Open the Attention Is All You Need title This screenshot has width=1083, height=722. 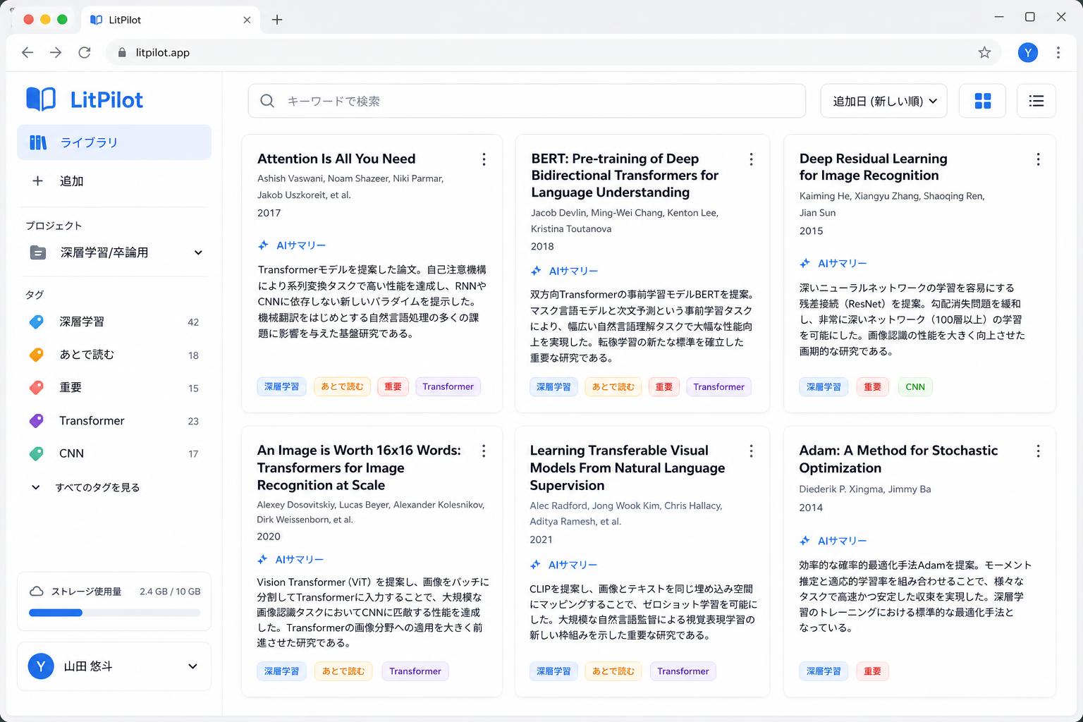(336, 159)
